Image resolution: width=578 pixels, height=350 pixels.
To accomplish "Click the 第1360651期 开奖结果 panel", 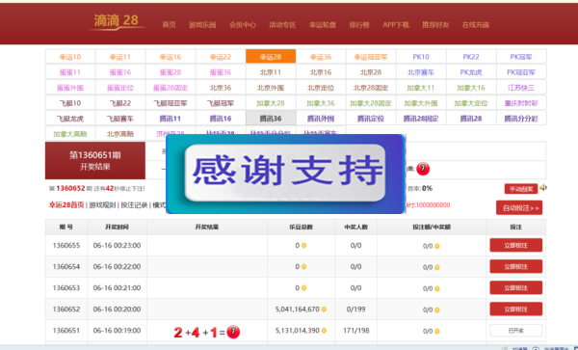I will (x=95, y=160).
